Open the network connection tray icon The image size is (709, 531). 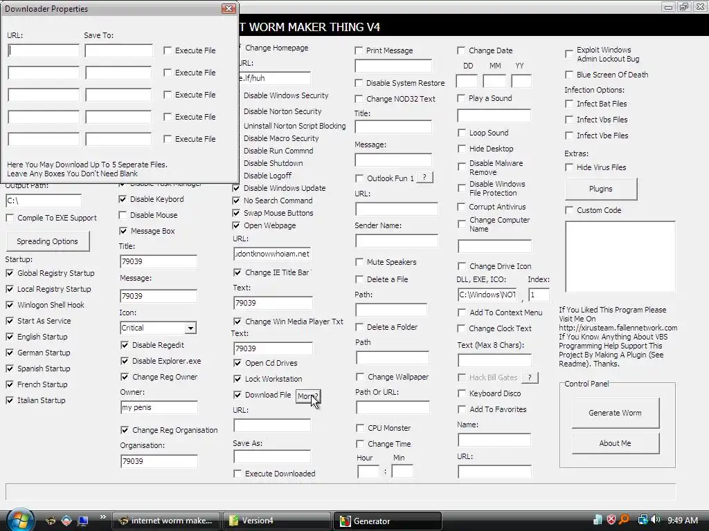point(643,520)
